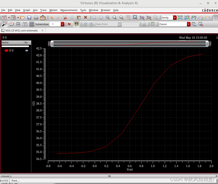Toggle the grid display icon
218x184 pixels.
point(216,18)
